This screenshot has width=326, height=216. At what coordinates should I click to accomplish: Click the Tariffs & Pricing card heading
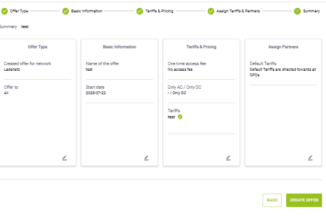pyautogui.click(x=201, y=47)
